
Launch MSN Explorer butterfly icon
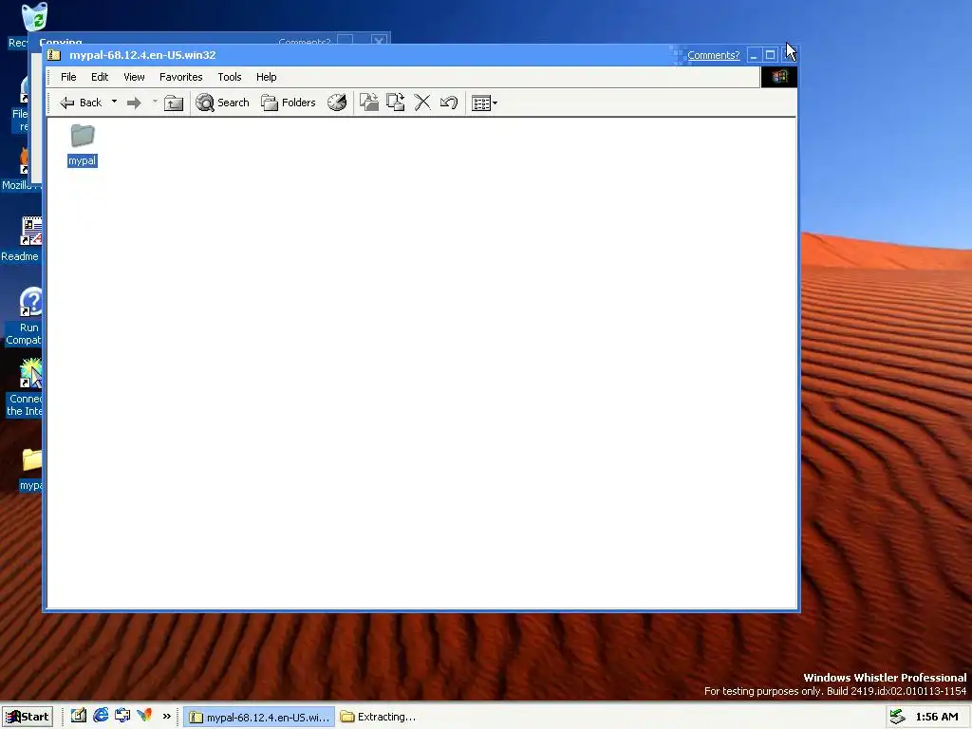pos(144,716)
